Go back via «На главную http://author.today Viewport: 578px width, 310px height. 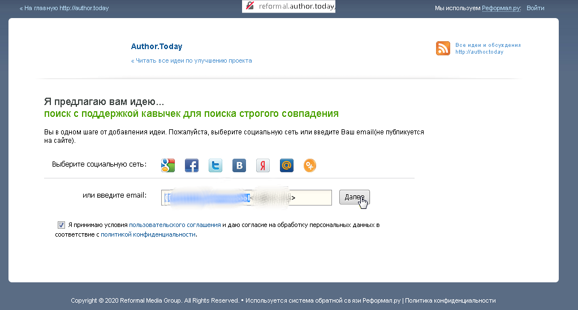[x=64, y=8]
